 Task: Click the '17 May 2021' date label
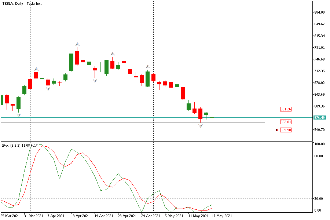222,216
